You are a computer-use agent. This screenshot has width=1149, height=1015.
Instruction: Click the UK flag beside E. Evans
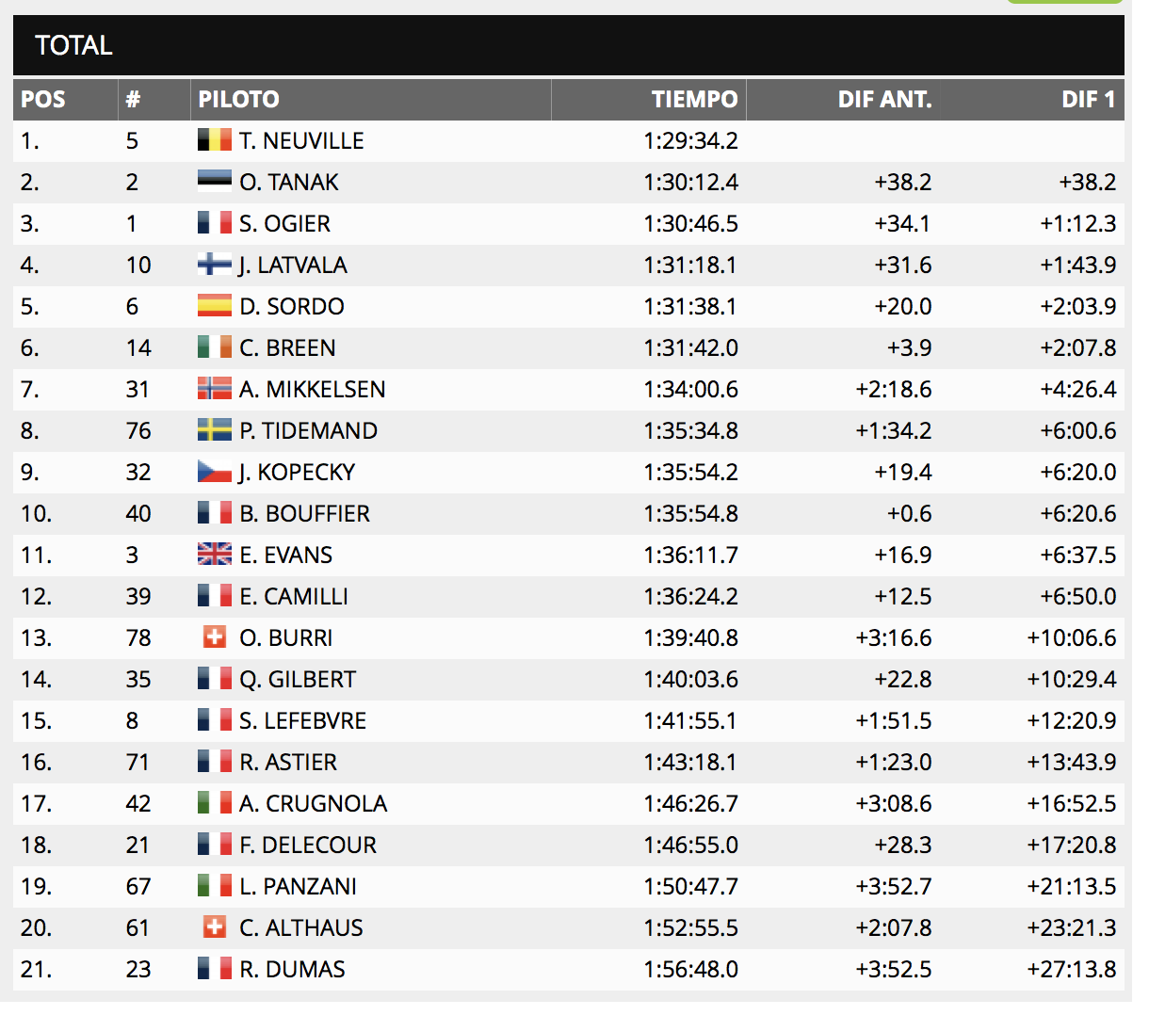[x=214, y=555]
